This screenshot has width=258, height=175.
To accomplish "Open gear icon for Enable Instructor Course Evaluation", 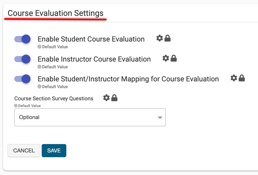I will tap(166, 58).
